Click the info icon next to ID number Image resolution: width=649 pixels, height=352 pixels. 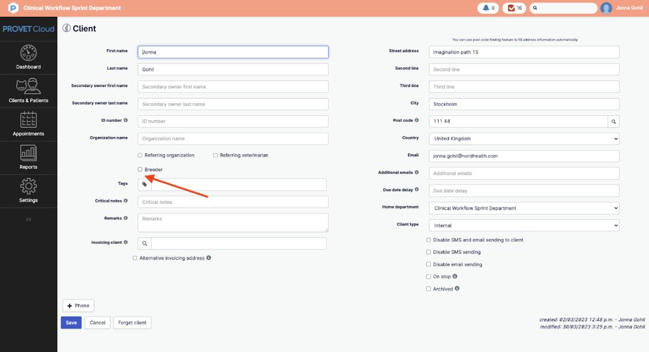(x=126, y=120)
